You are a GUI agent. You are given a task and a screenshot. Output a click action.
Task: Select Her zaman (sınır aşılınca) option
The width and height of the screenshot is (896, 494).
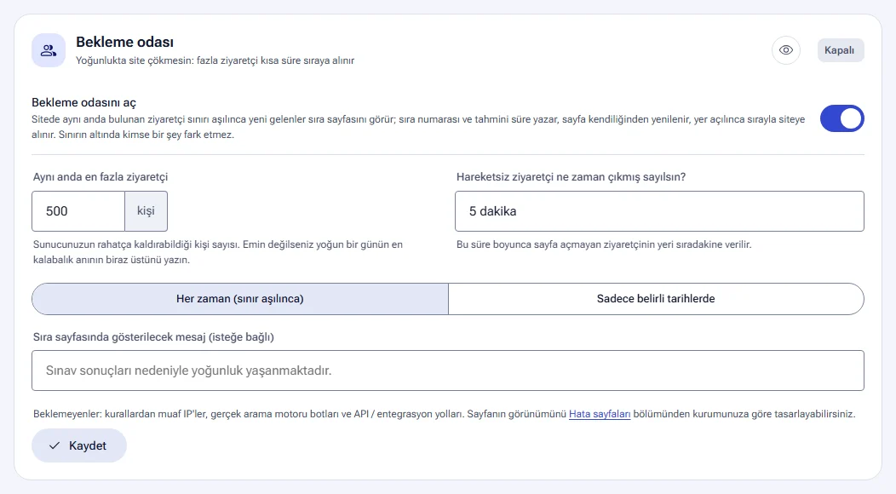pyautogui.click(x=240, y=298)
